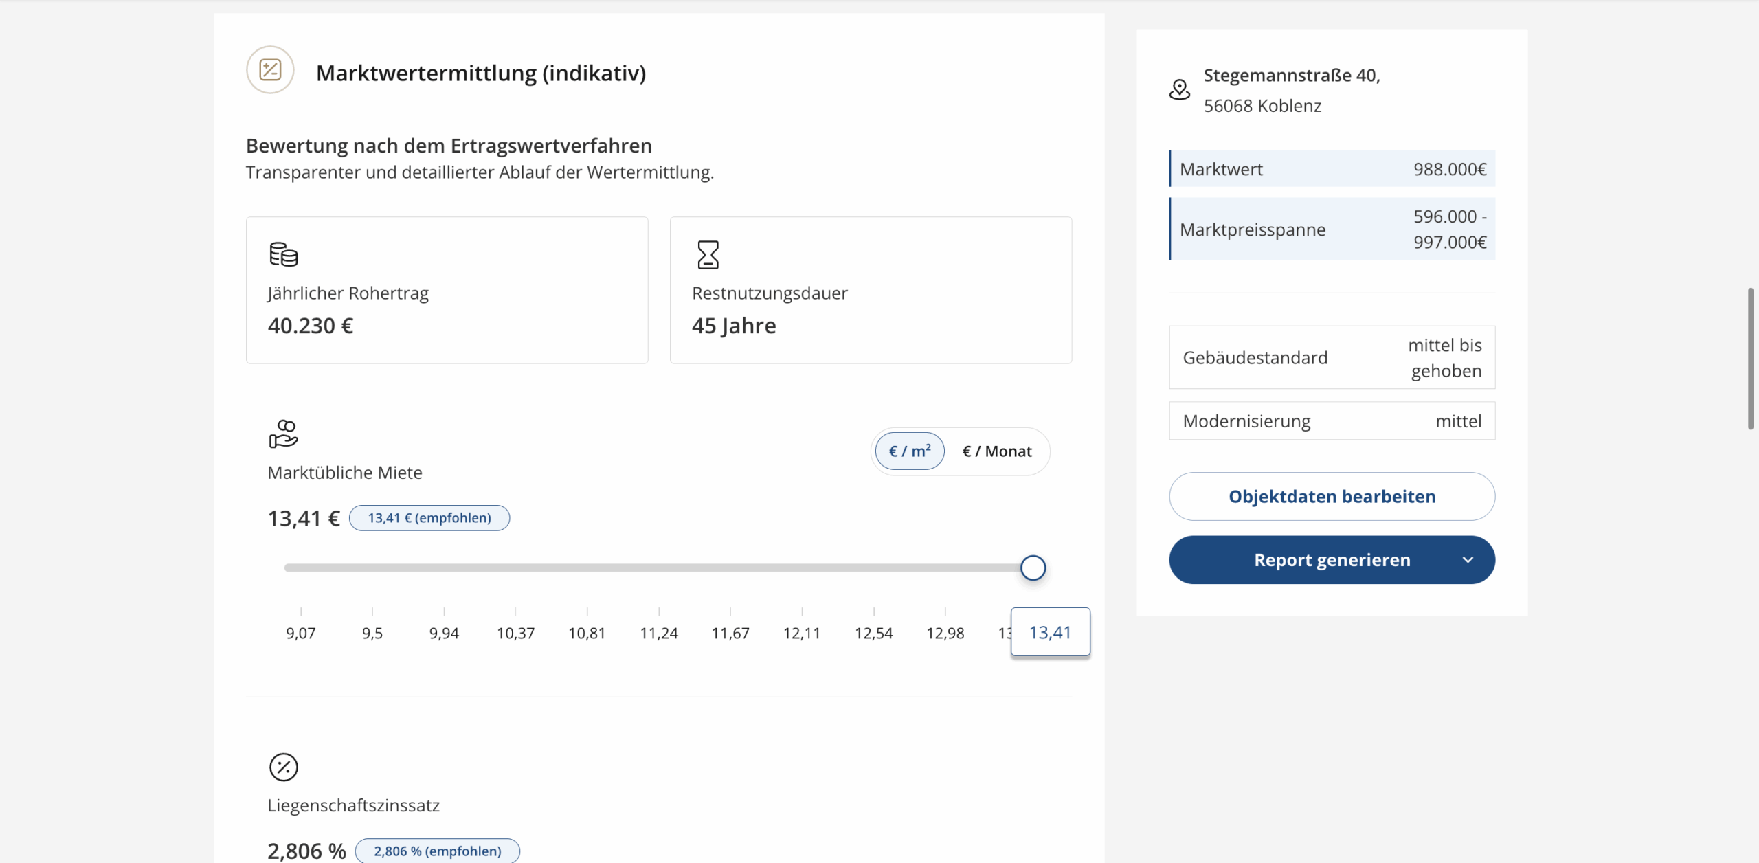Click the page vertical scrollbar
This screenshot has width=1759, height=863.
(x=1751, y=359)
